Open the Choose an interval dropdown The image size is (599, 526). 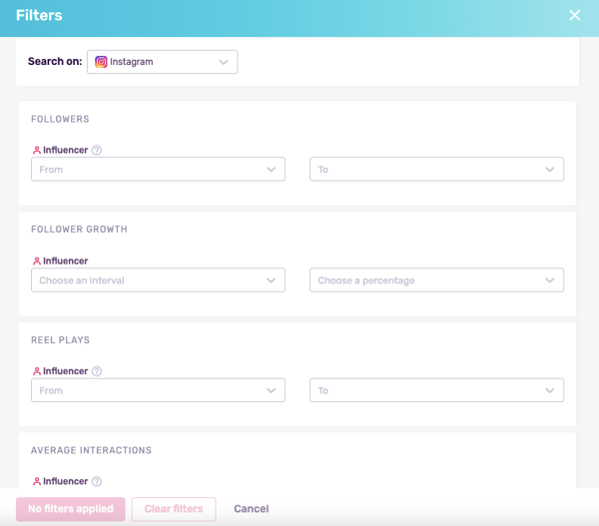[158, 280]
